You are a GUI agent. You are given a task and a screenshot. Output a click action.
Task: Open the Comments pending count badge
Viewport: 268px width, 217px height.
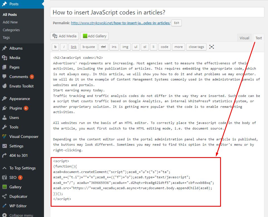pyautogui.click(x=32, y=77)
